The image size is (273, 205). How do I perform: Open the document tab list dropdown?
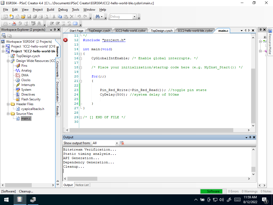pos(242,30)
